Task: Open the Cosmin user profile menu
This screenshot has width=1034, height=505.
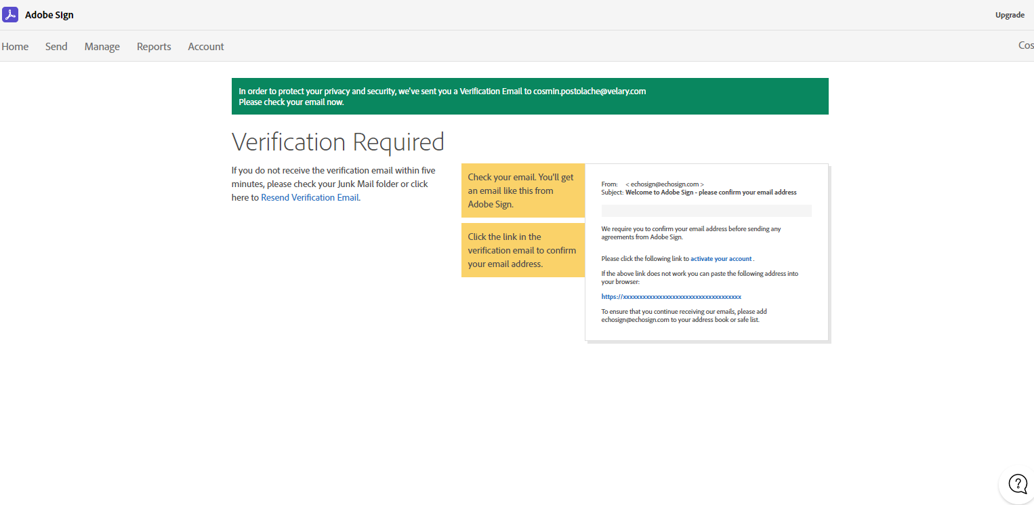Action: click(x=1024, y=45)
